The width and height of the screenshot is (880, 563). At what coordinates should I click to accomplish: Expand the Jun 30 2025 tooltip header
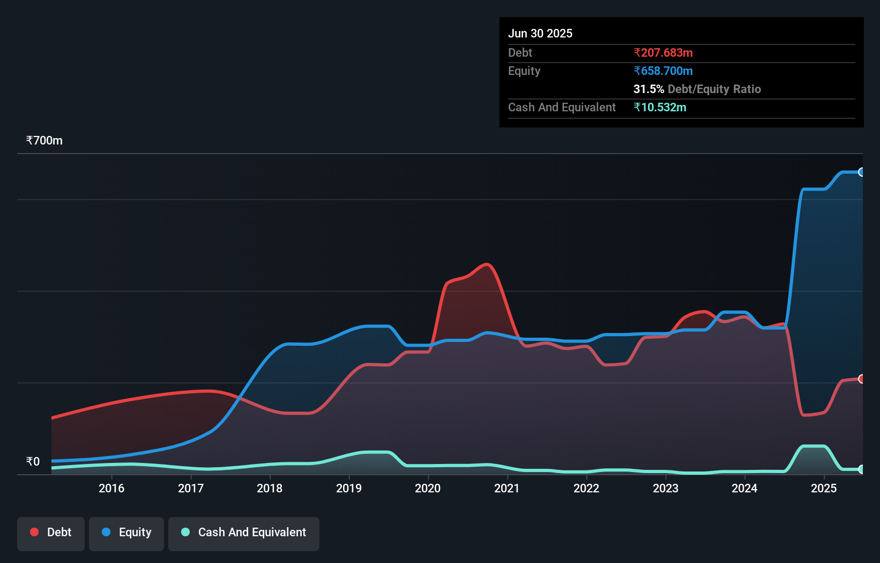[540, 33]
